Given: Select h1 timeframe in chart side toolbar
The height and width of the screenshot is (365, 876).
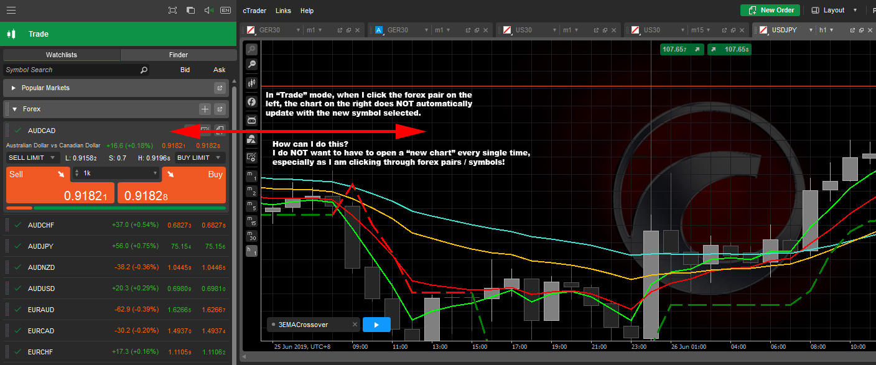Looking at the screenshot, I should click(x=252, y=251).
